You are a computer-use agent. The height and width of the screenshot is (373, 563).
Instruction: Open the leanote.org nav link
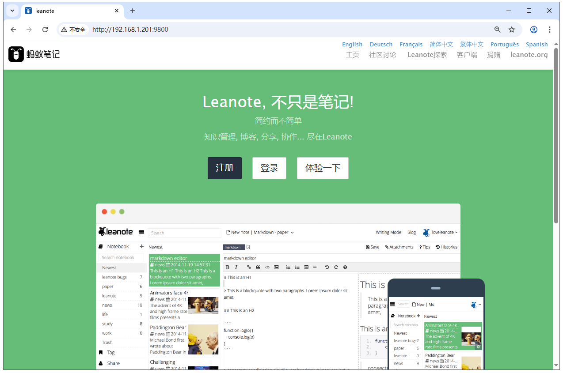pos(529,55)
